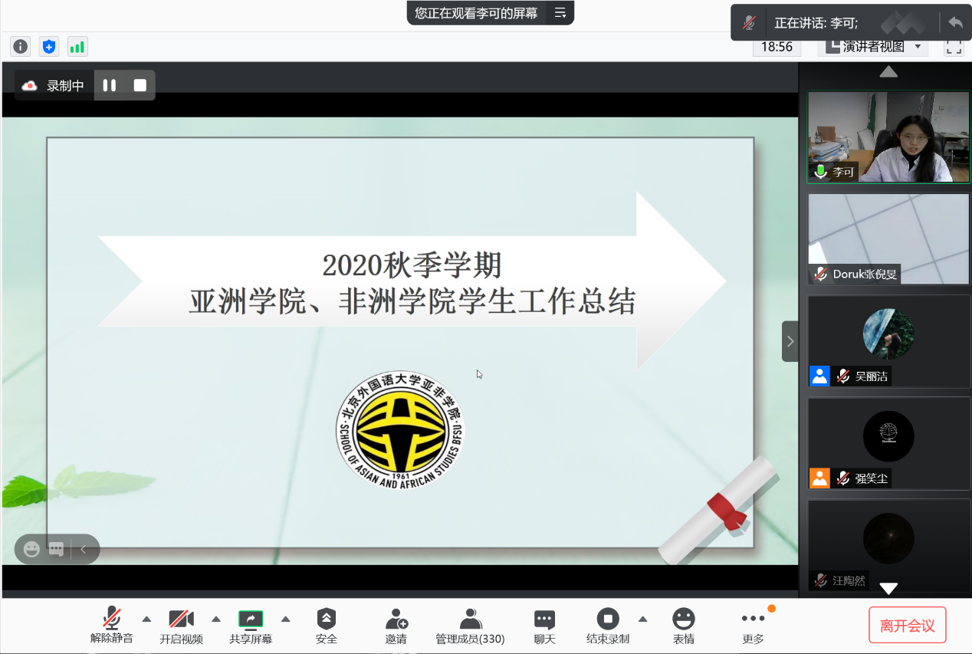Image resolution: width=972 pixels, height=654 pixels.
Task: Check the green network signal icon
Action: [77, 47]
